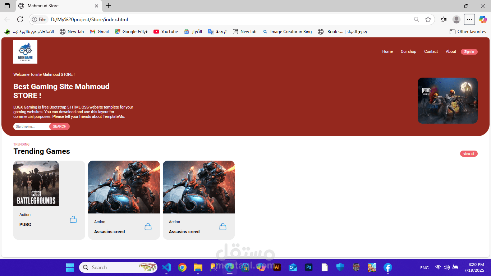The width and height of the screenshot is (491, 276).
Task: Open the Other favorites folder
Action: 468,32
